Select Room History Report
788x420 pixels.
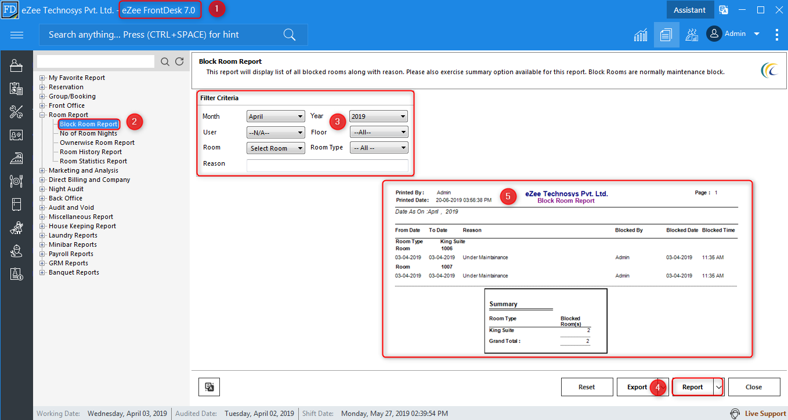pos(91,152)
